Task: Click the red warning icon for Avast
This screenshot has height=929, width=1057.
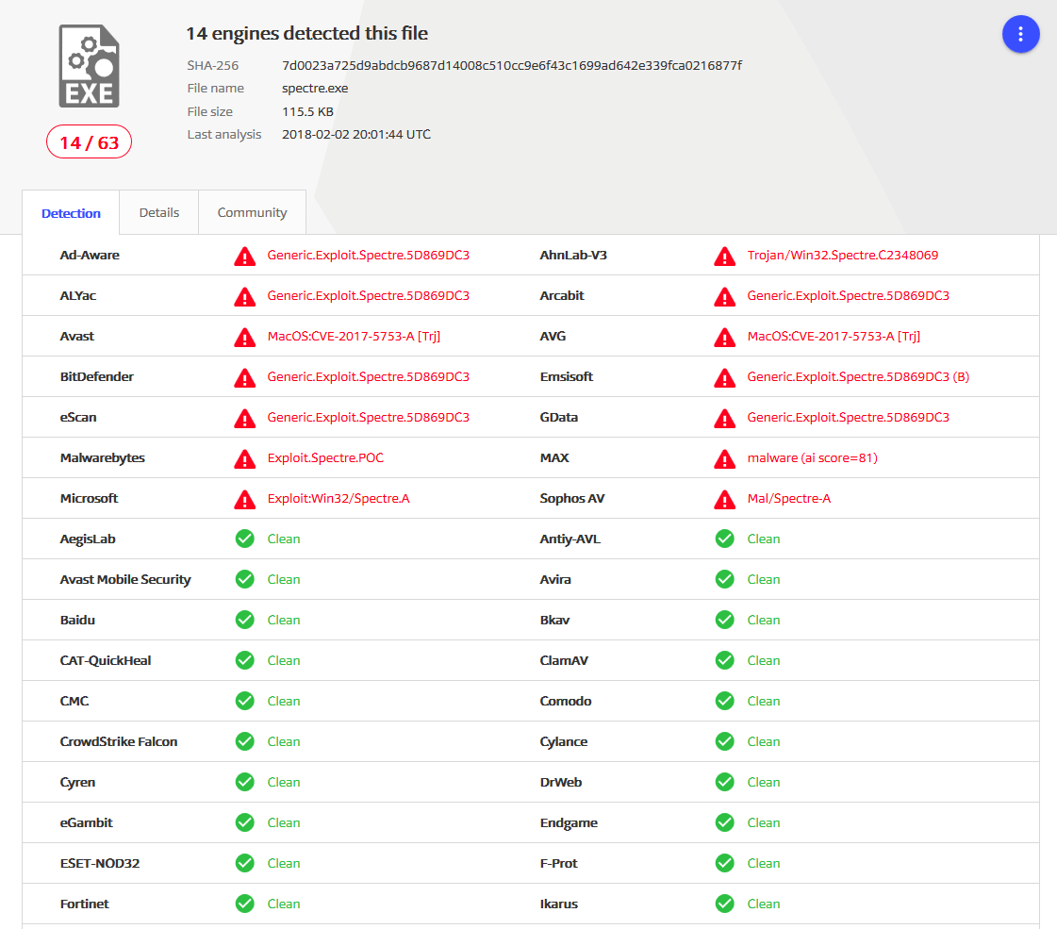Action: click(x=245, y=337)
